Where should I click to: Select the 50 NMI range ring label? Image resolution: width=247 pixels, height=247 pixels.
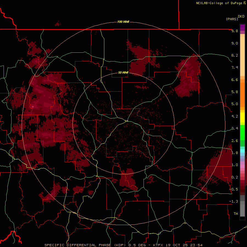tap(123, 72)
